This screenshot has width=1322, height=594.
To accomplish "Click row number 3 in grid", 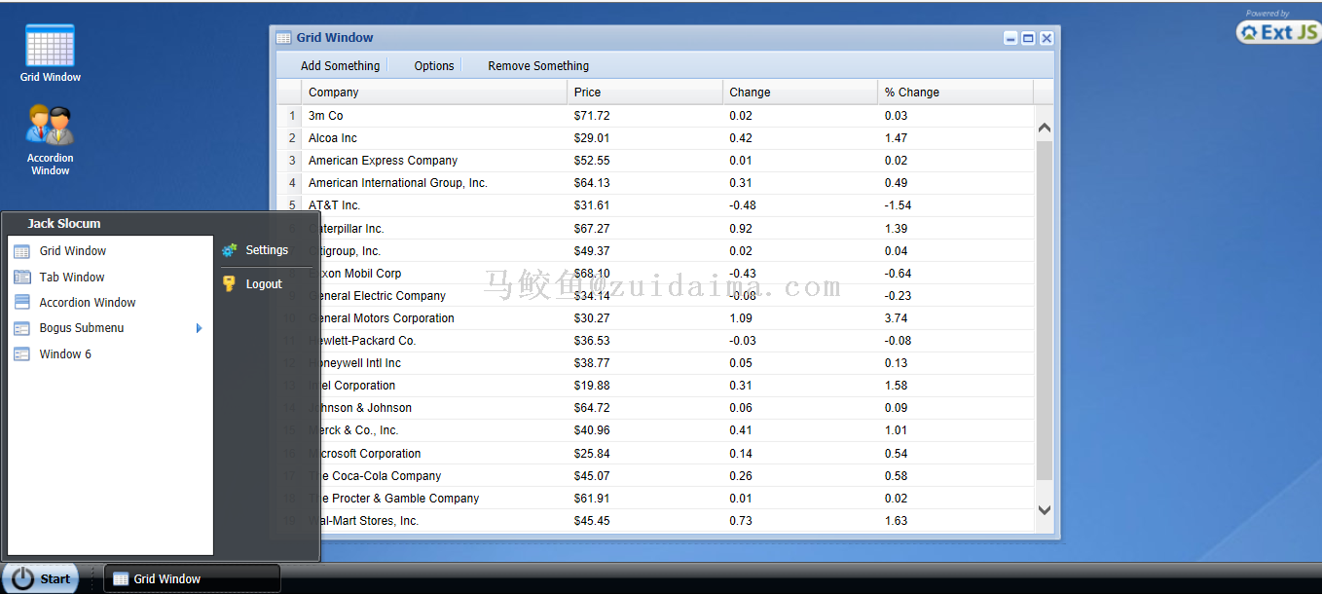I will (x=292, y=161).
